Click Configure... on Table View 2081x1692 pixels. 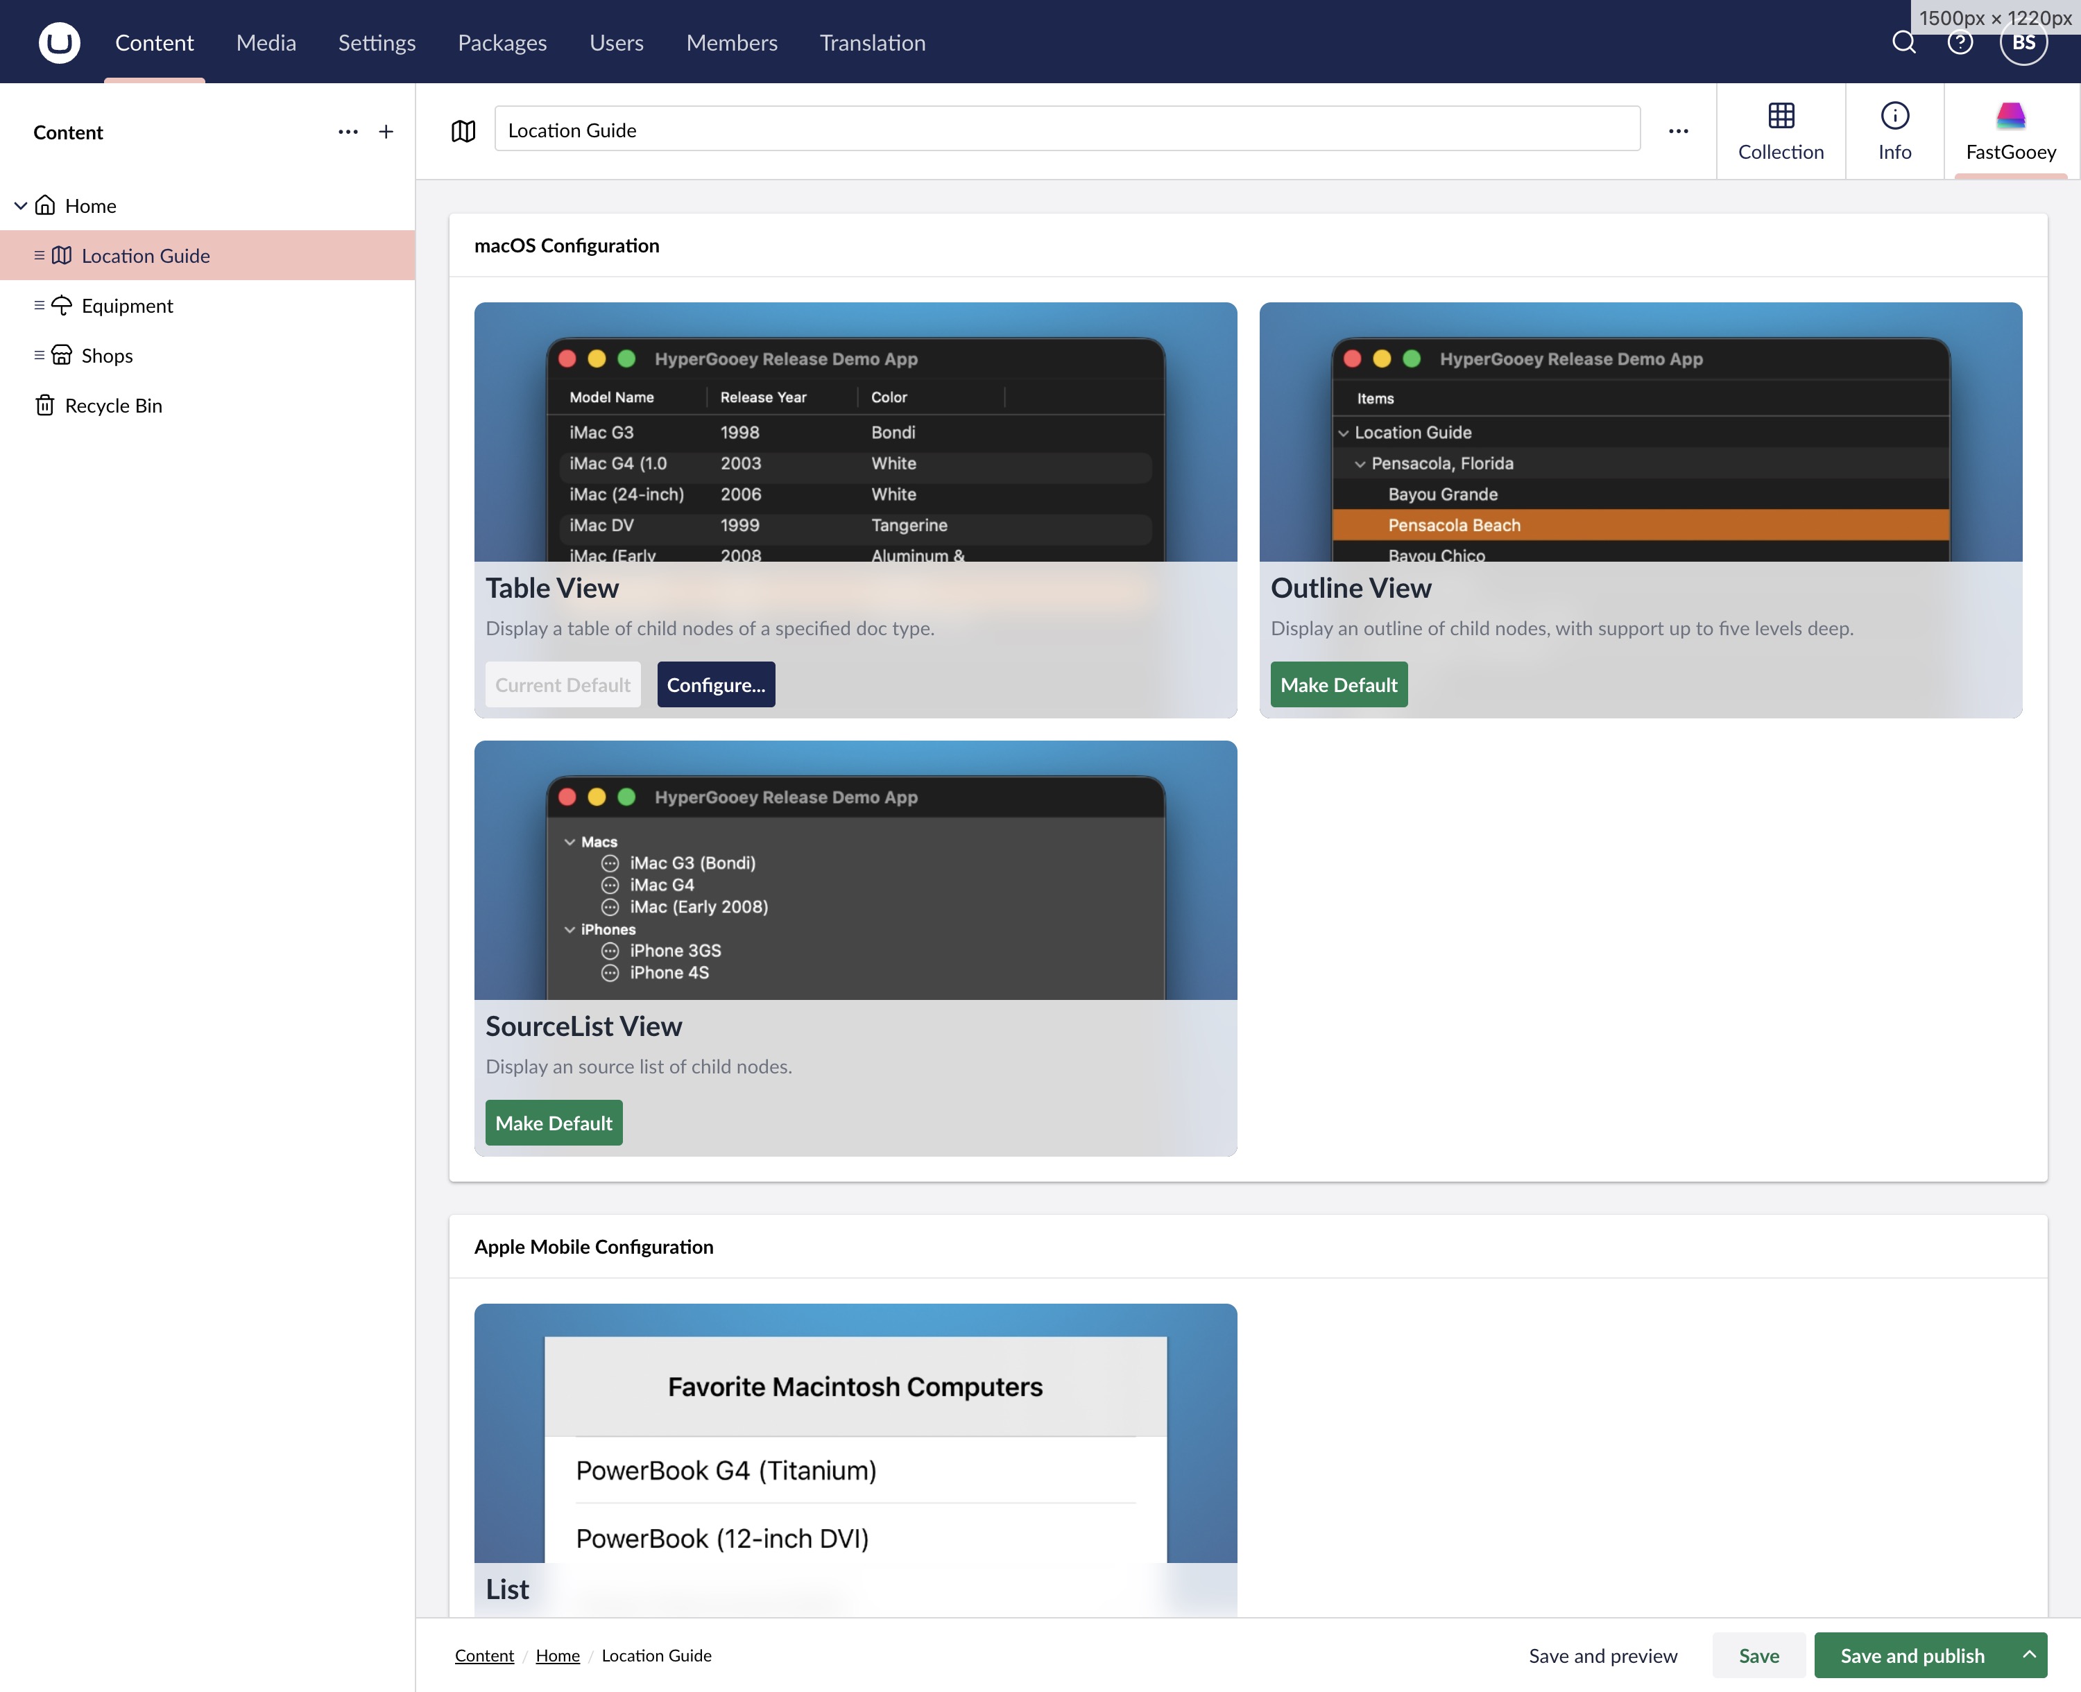tap(717, 684)
